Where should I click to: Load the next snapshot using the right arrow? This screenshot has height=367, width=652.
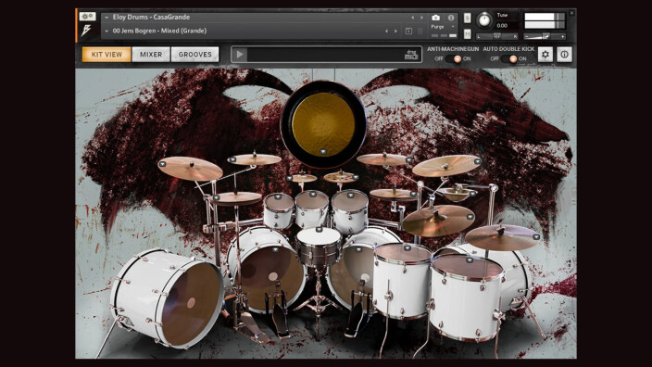(x=395, y=31)
